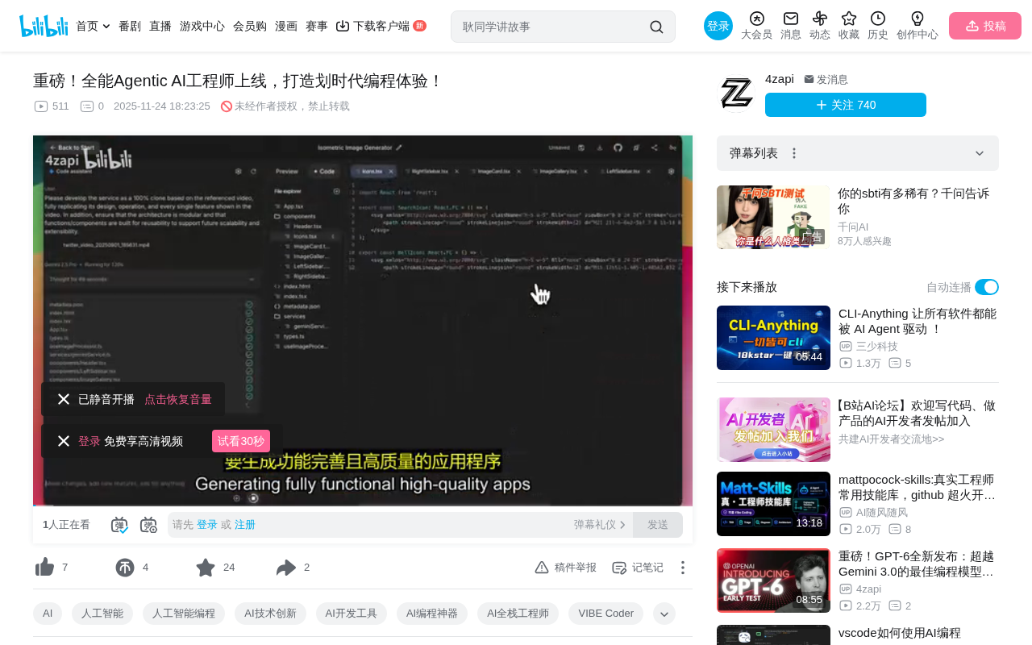Open 赛事 in the top navigation

pyautogui.click(x=317, y=26)
